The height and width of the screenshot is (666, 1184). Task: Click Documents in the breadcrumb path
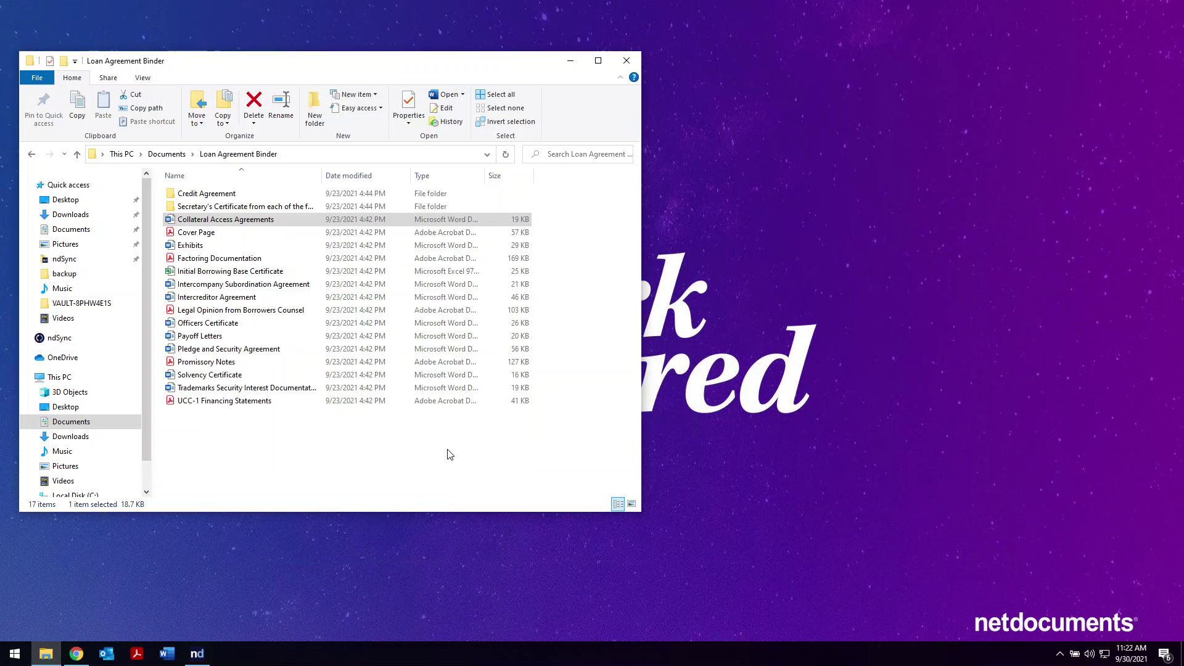pos(166,154)
